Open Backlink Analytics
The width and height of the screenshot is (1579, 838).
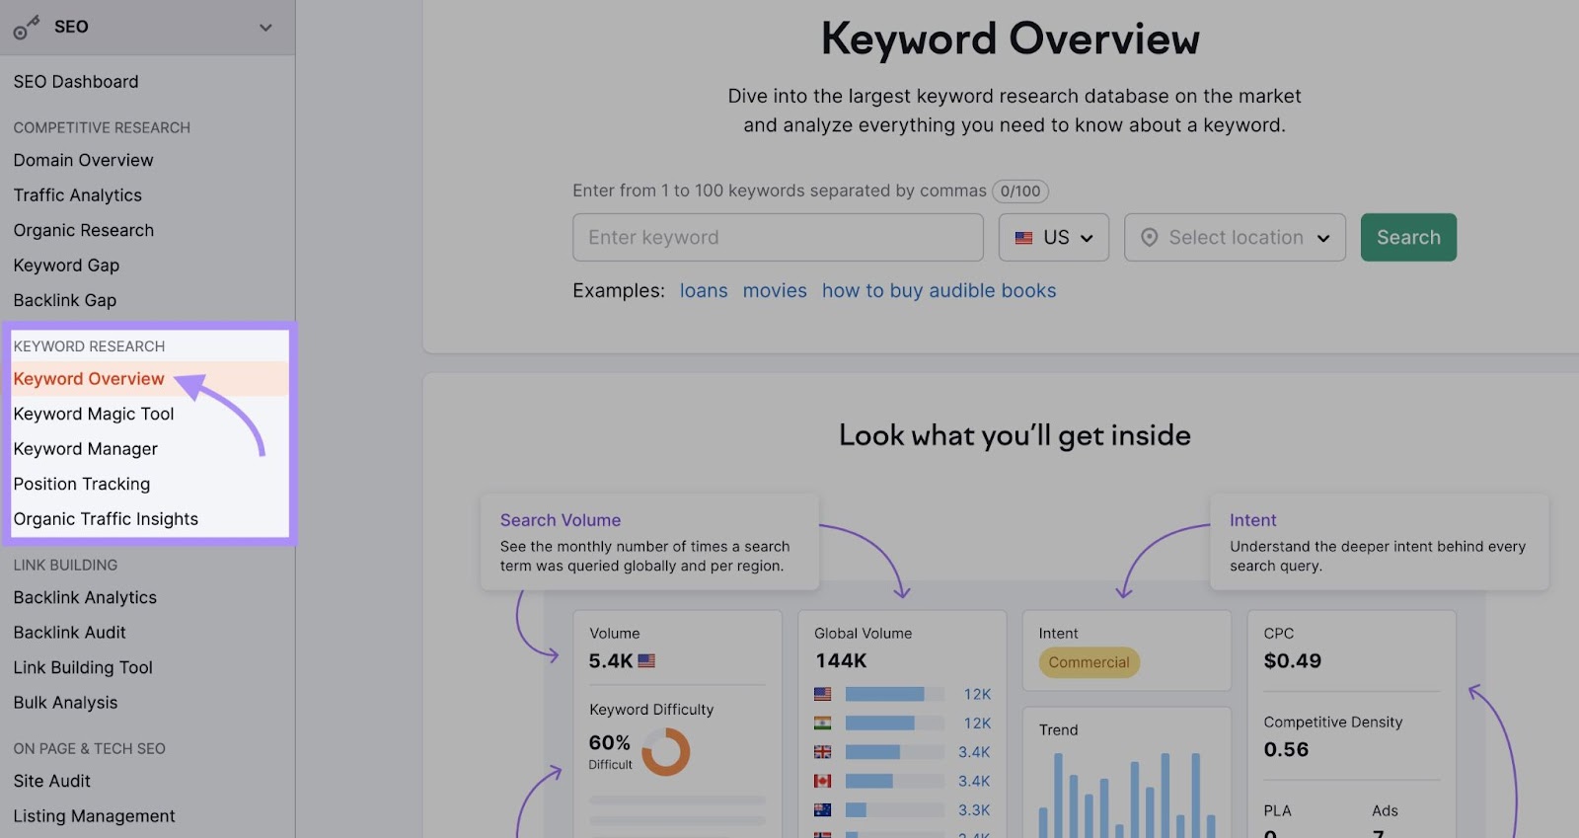[85, 597]
